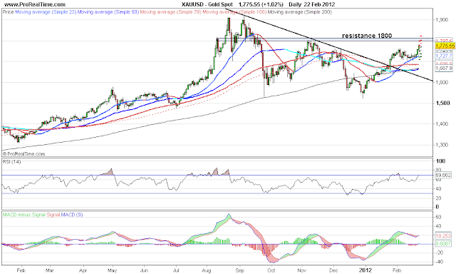Click the 0 label on RSI axis
Image resolution: width=456 pixels, height=274 pixels.
pyautogui.click(x=437, y=207)
